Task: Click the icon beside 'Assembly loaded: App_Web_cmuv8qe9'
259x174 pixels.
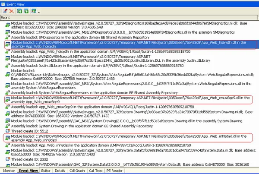Action: point(8,107)
